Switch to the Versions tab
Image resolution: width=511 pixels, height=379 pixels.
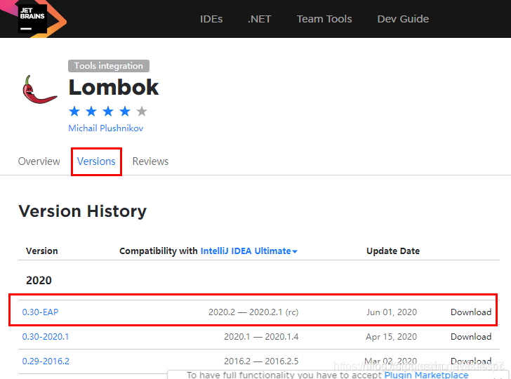(x=96, y=161)
